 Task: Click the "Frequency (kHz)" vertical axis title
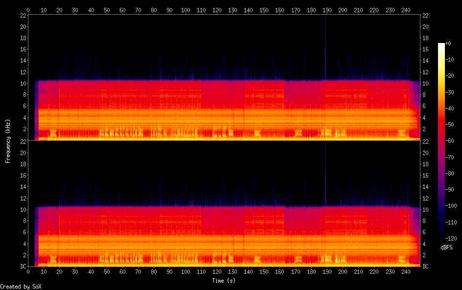click(x=8, y=141)
